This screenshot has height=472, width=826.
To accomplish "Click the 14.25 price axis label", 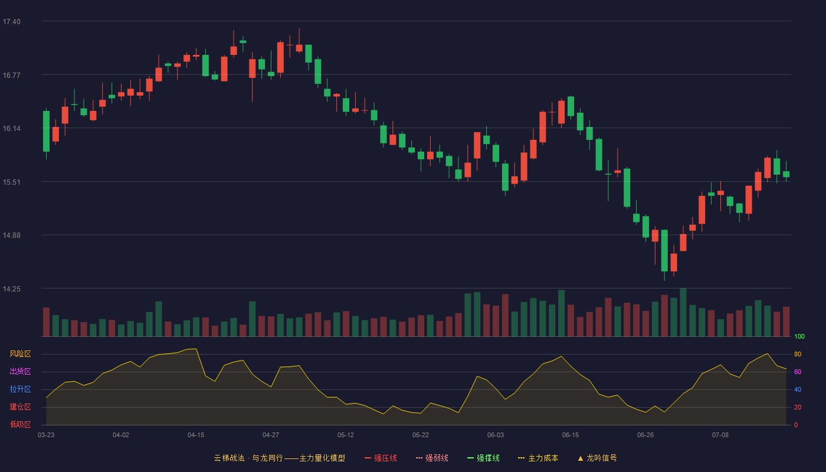I will tap(12, 289).
